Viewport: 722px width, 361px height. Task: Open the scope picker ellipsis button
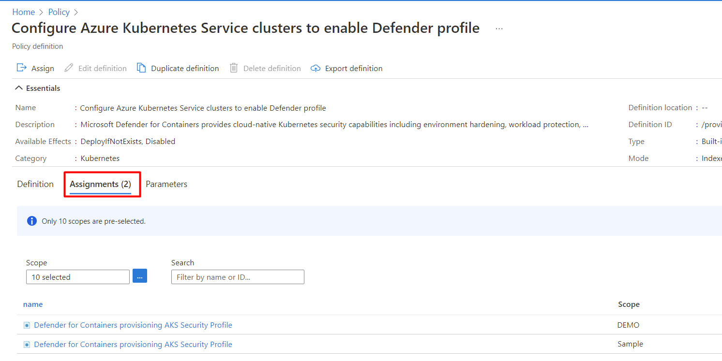140,276
